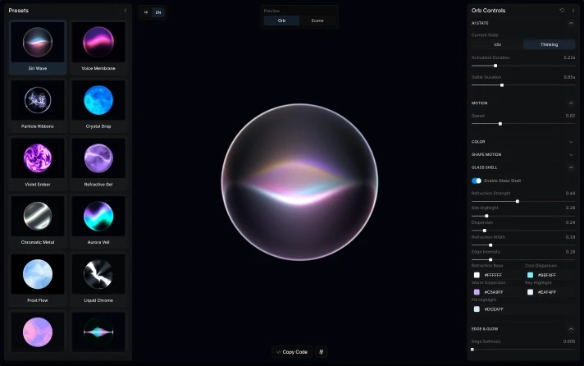Expand the Shape Motion section

pos(571,154)
